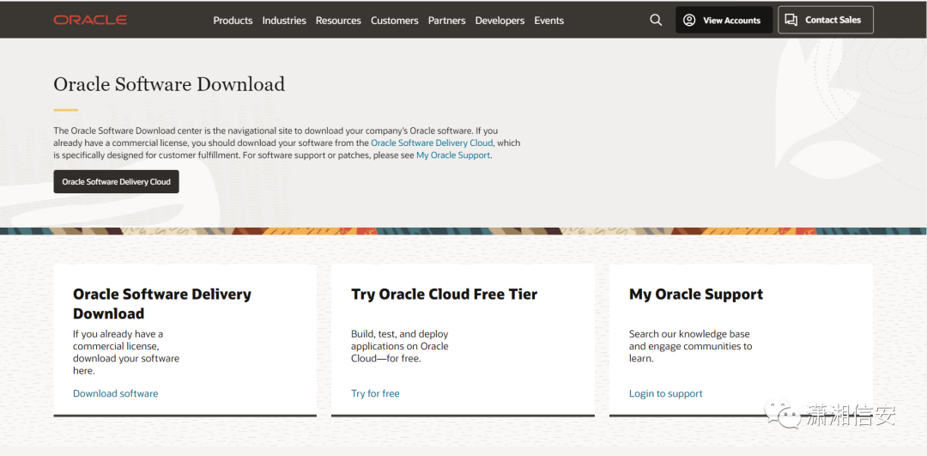Open the Customers menu
Screen dimensions: 927x456
(x=394, y=20)
